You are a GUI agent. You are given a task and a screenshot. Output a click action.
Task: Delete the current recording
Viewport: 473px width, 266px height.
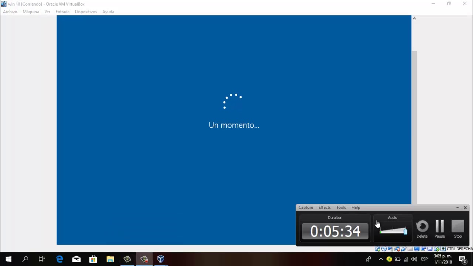(x=422, y=229)
